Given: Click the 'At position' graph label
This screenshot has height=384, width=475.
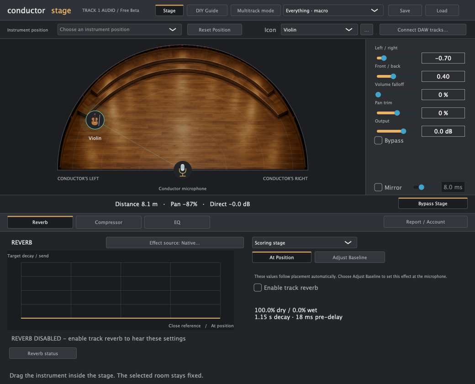Looking at the screenshot, I should [x=222, y=326].
